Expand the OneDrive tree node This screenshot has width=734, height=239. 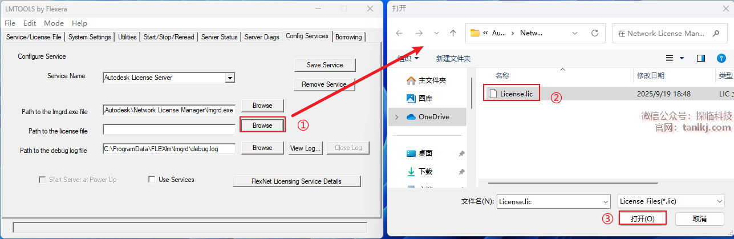coord(396,117)
